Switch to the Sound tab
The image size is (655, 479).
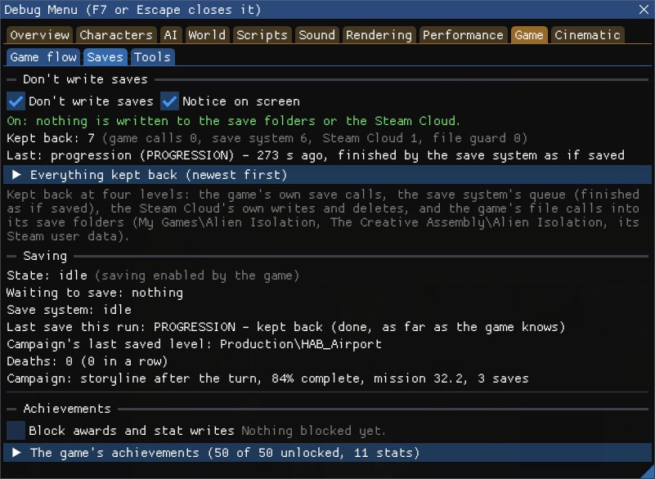[x=316, y=35]
